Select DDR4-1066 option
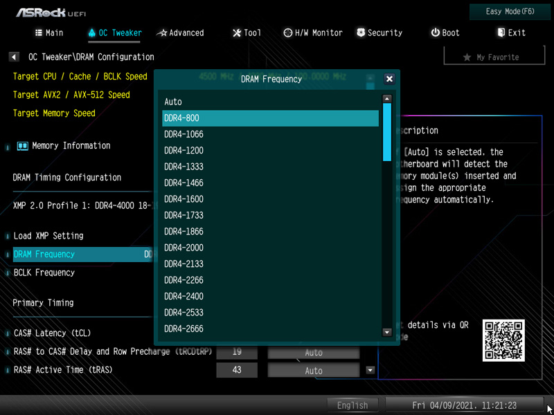 click(x=270, y=134)
